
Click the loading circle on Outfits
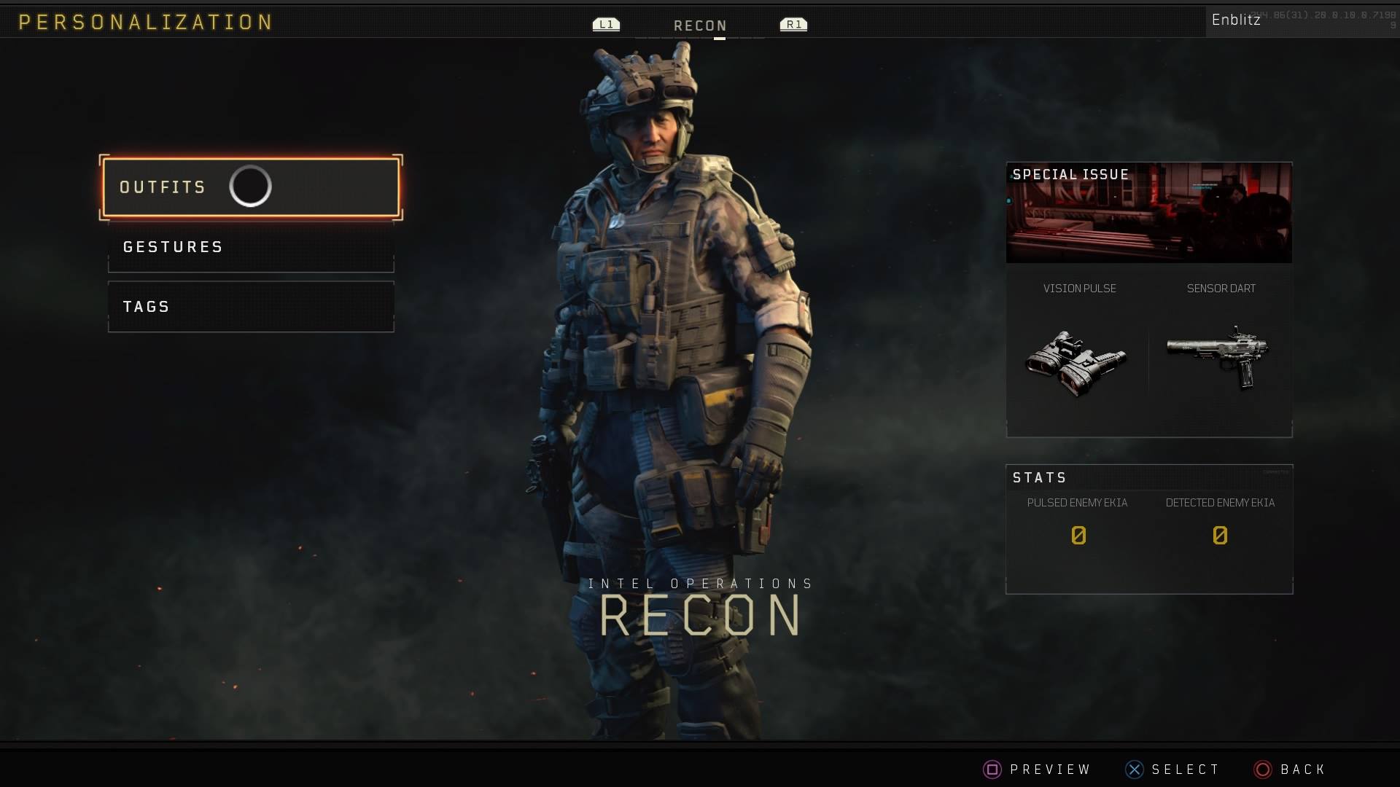[250, 187]
